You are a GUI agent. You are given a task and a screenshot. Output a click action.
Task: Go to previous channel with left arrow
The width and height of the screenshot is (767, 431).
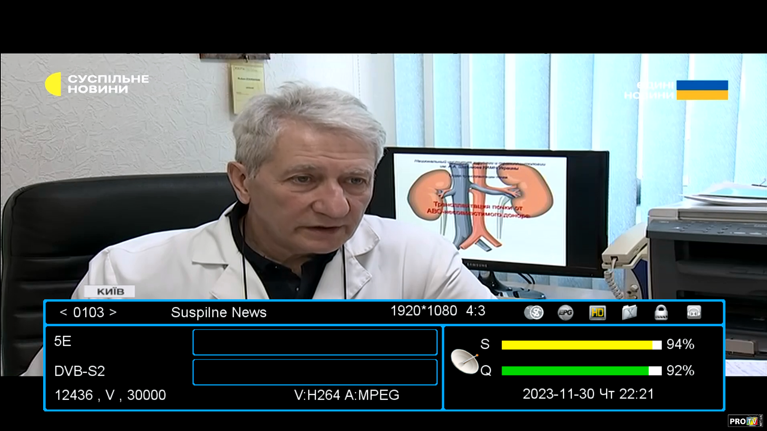point(63,312)
